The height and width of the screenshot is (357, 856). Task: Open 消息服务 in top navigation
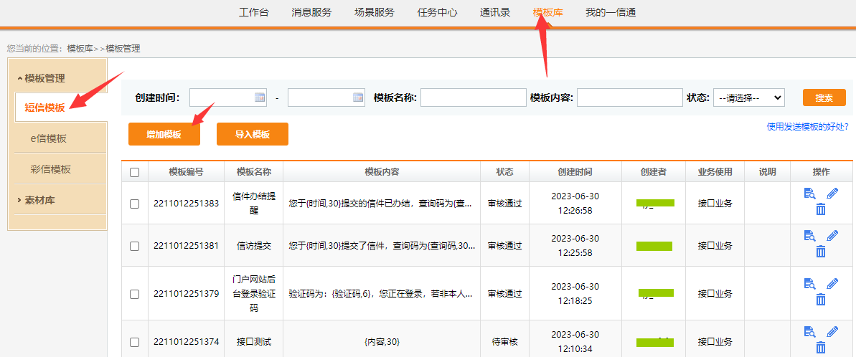tap(311, 12)
